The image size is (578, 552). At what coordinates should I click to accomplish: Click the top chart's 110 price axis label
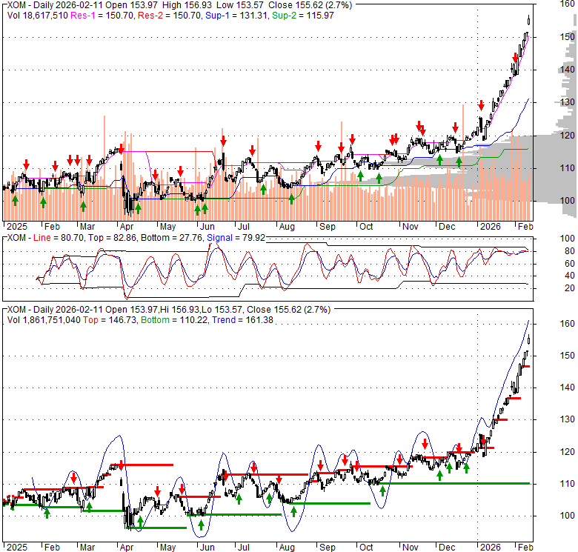[x=568, y=168]
